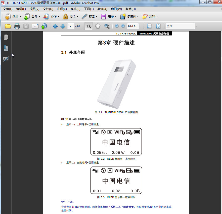Image resolution: width=222 pixels, height=214 pixels.
Task: Click the Find (查找) search box
Action: [x=180, y=26]
